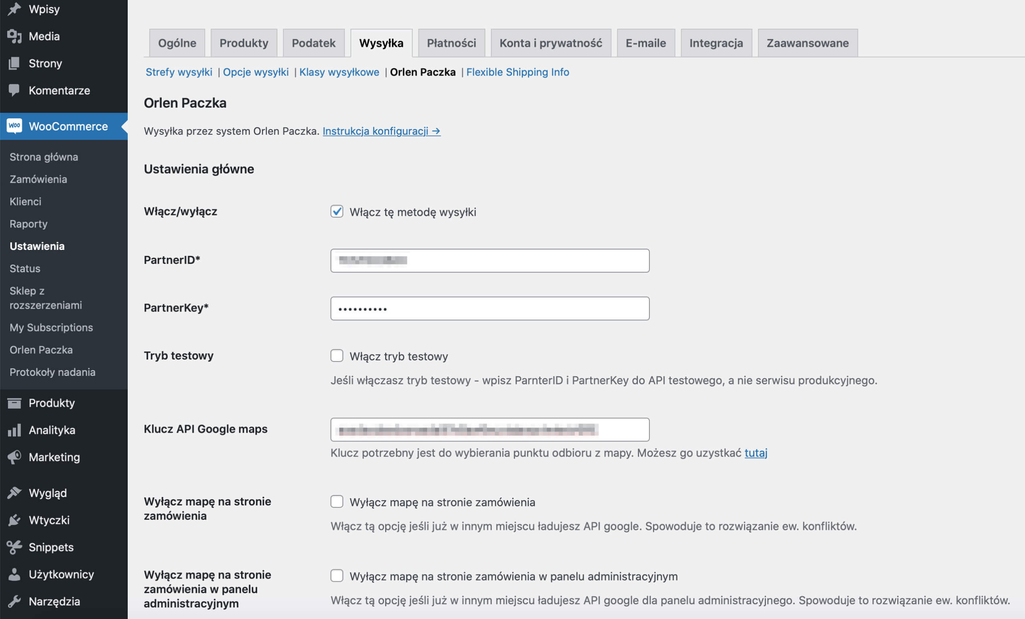The height and width of the screenshot is (619, 1025).
Task: Click the Narzędzia wrench icon
Action: click(14, 601)
